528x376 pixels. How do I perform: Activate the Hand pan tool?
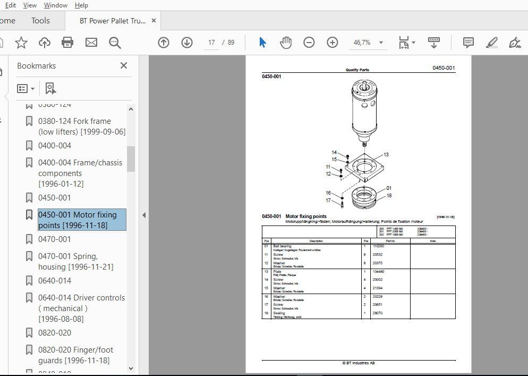click(286, 43)
